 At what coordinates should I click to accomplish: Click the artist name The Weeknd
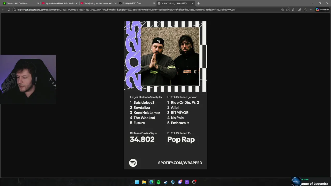click(144, 118)
